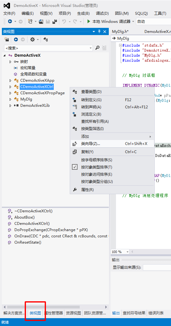Click the Class View back arrow icon

coord(16,39)
